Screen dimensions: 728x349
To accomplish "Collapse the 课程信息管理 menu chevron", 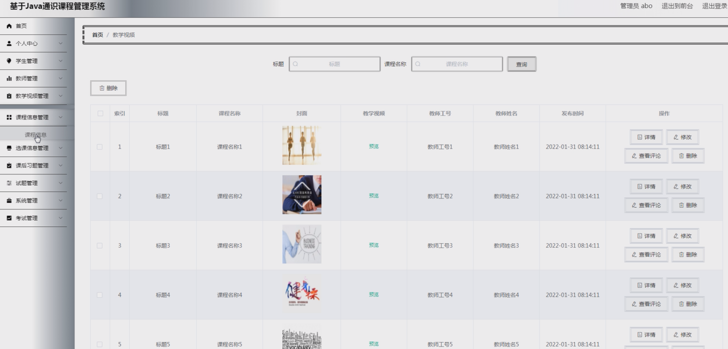I will (x=61, y=117).
